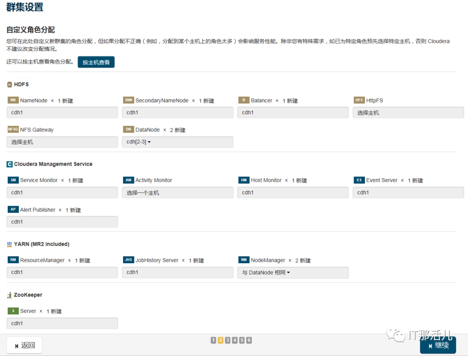The height and width of the screenshot is (356, 468).
Task: Click the NFSG NFS Gateway badge
Action: (x=13, y=129)
